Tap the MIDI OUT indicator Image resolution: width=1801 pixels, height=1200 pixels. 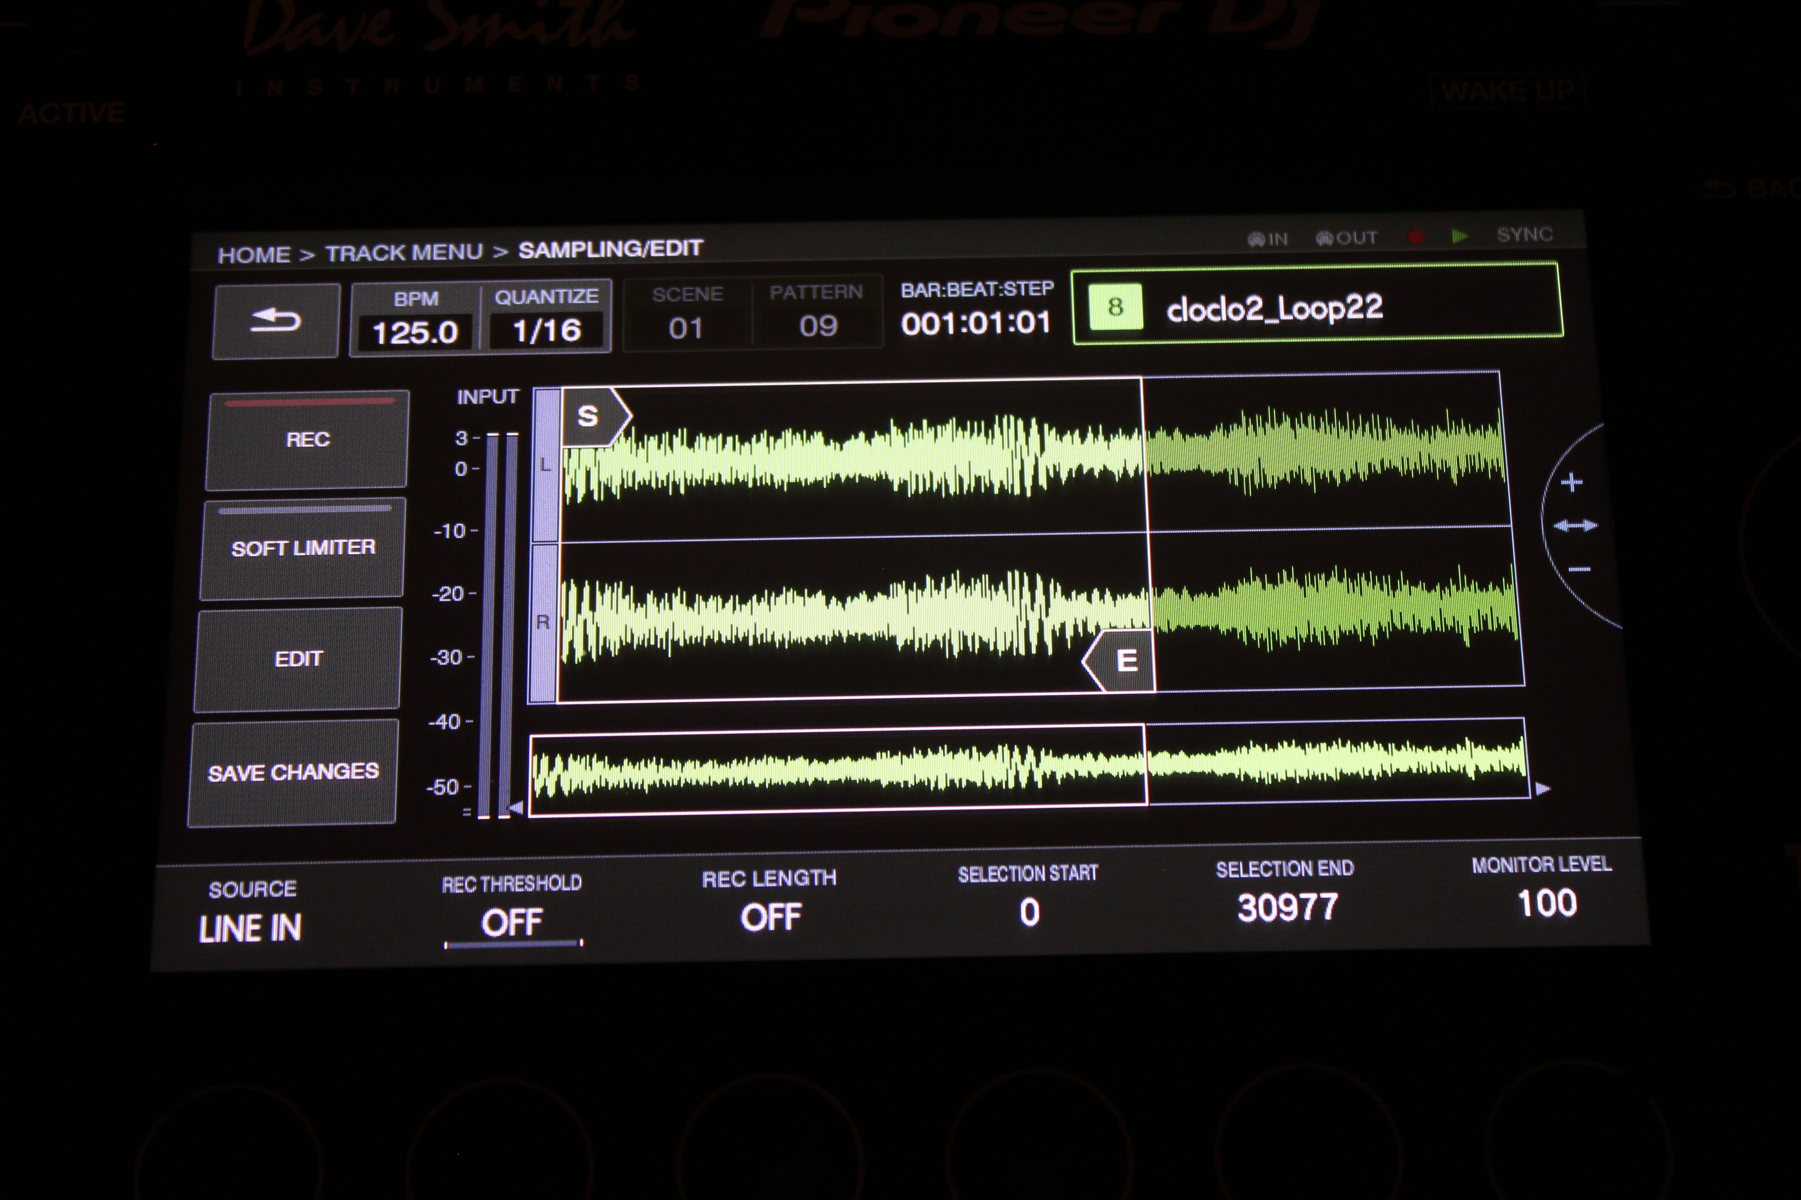[x=1347, y=238]
